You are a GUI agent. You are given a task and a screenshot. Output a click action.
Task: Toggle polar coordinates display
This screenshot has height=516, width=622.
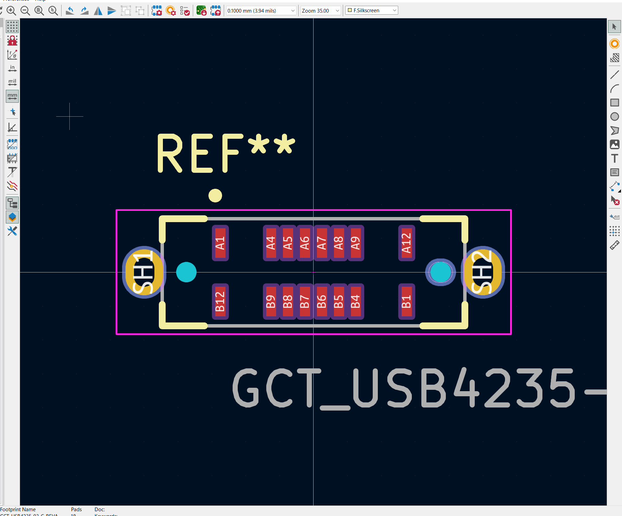click(12, 54)
